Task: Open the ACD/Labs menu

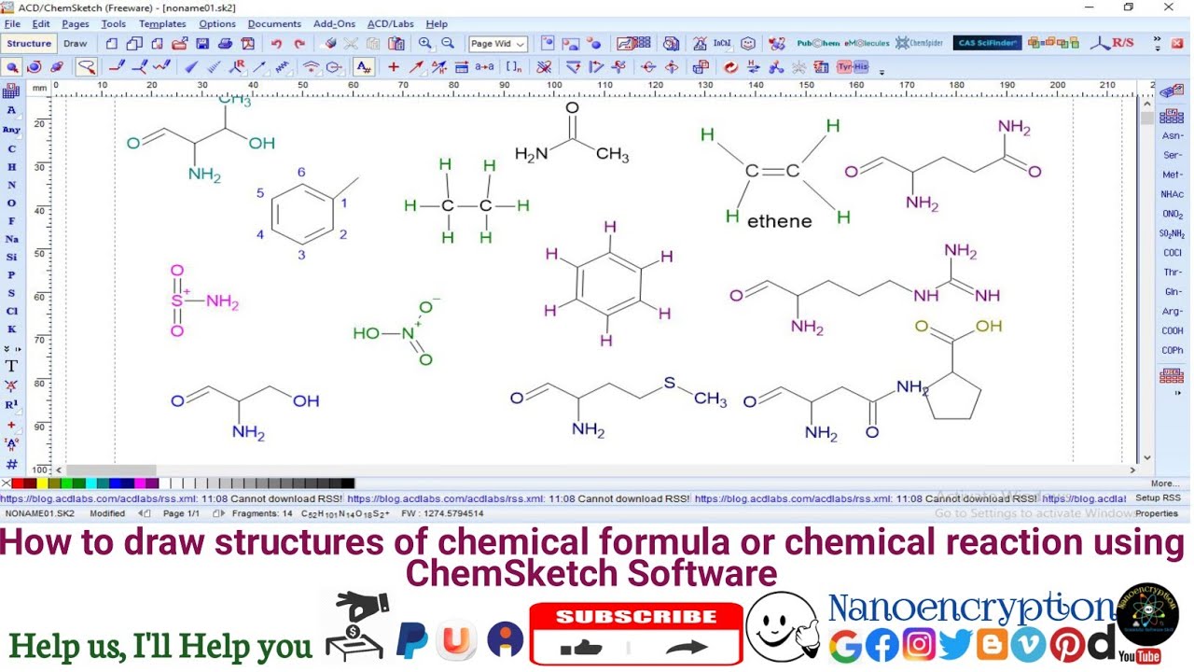Action: (391, 23)
